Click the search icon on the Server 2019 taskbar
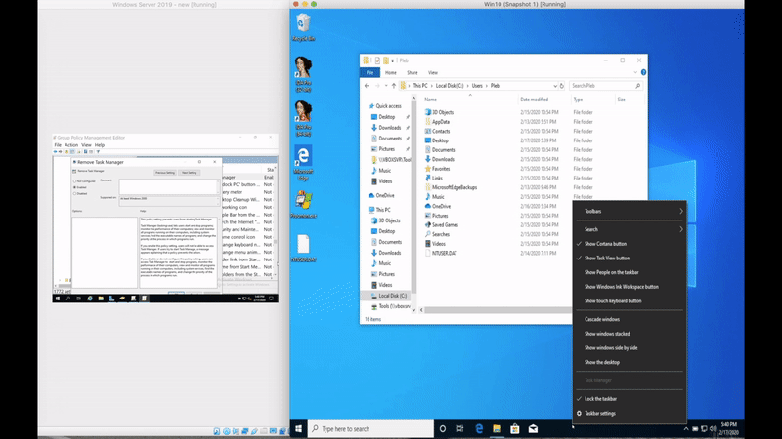The width and height of the screenshot is (782, 439). 68,299
